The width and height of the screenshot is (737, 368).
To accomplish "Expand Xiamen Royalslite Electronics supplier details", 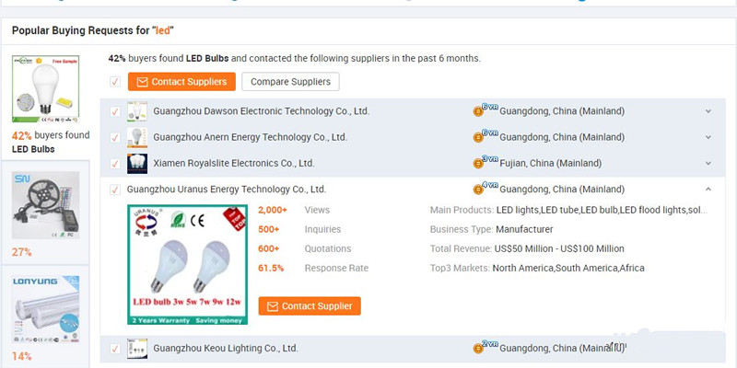I will (708, 163).
